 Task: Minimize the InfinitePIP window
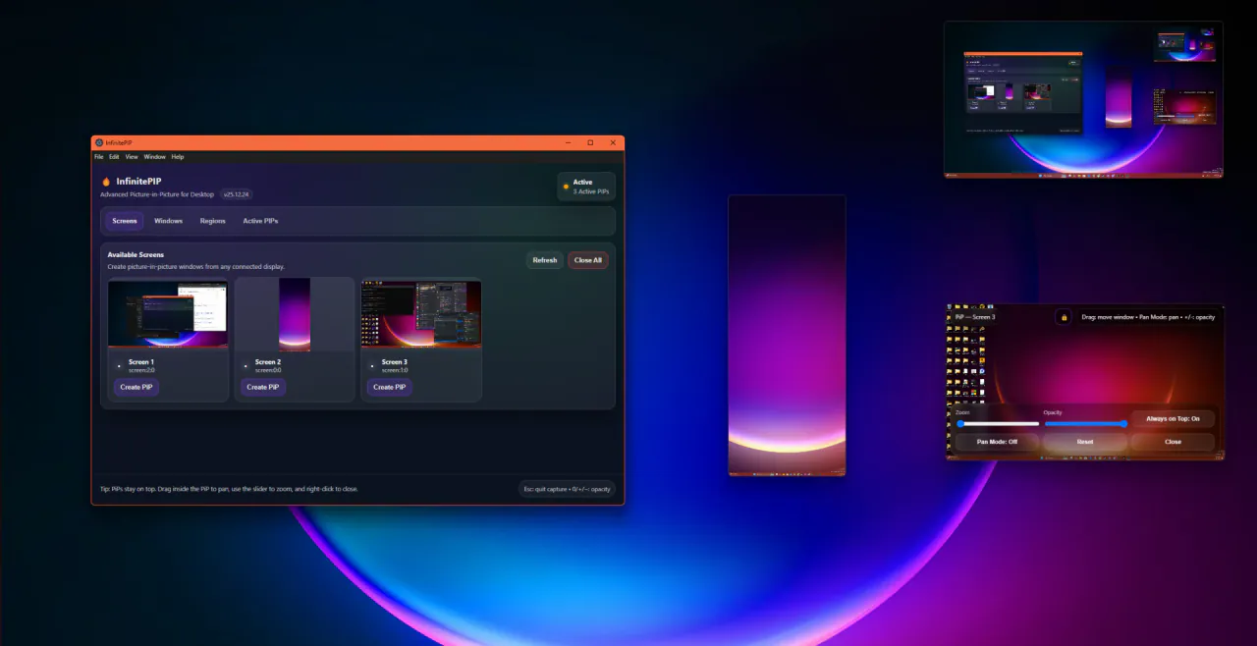pyautogui.click(x=569, y=142)
